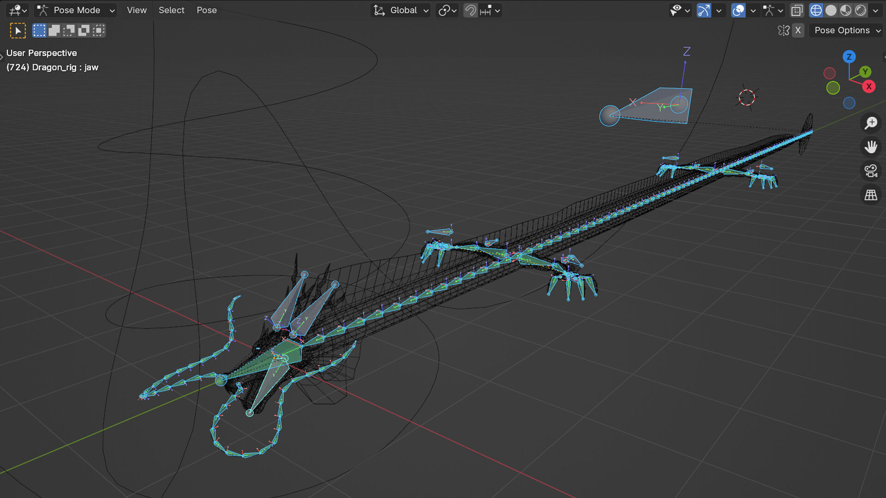Toggle the snapping magnet icon
Screen dimensions: 886x498
click(x=470, y=10)
